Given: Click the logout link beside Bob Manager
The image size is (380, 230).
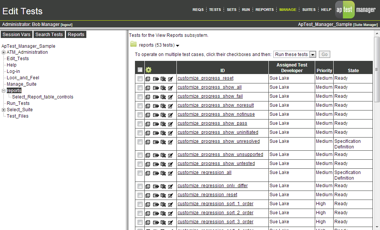Looking at the screenshot, I should pyautogui.click(x=66, y=24).
